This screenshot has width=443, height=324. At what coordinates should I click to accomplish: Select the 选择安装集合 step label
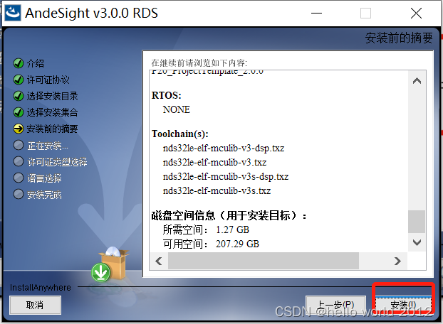(52, 112)
